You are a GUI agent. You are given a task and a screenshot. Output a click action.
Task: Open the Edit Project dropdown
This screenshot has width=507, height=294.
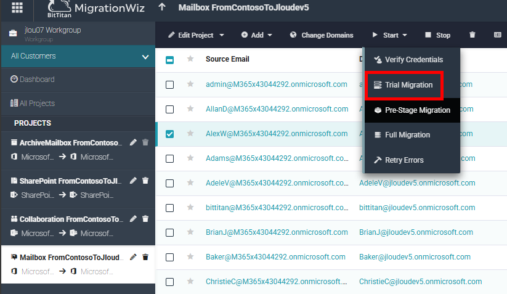click(x=196, y=35)
